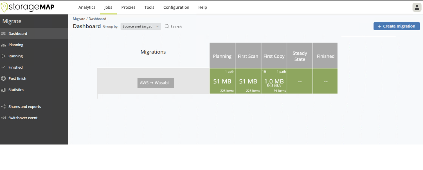Click the Migrate sidebar title
This screenshot has height=170, width=423.
12,21
